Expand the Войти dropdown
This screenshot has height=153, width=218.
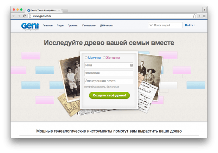coord(190,25)
